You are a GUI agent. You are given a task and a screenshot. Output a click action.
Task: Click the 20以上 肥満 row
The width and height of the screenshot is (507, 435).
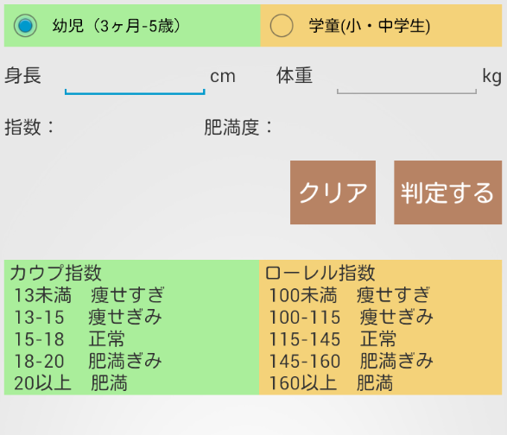(71, 383)
